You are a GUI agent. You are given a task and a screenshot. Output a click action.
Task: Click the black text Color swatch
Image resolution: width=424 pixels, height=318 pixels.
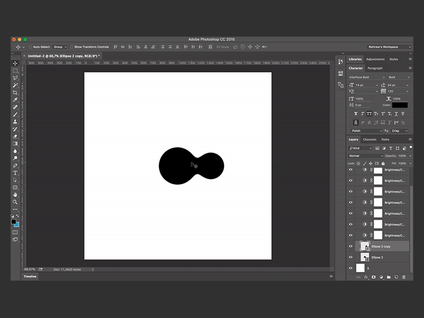(400, 105)
